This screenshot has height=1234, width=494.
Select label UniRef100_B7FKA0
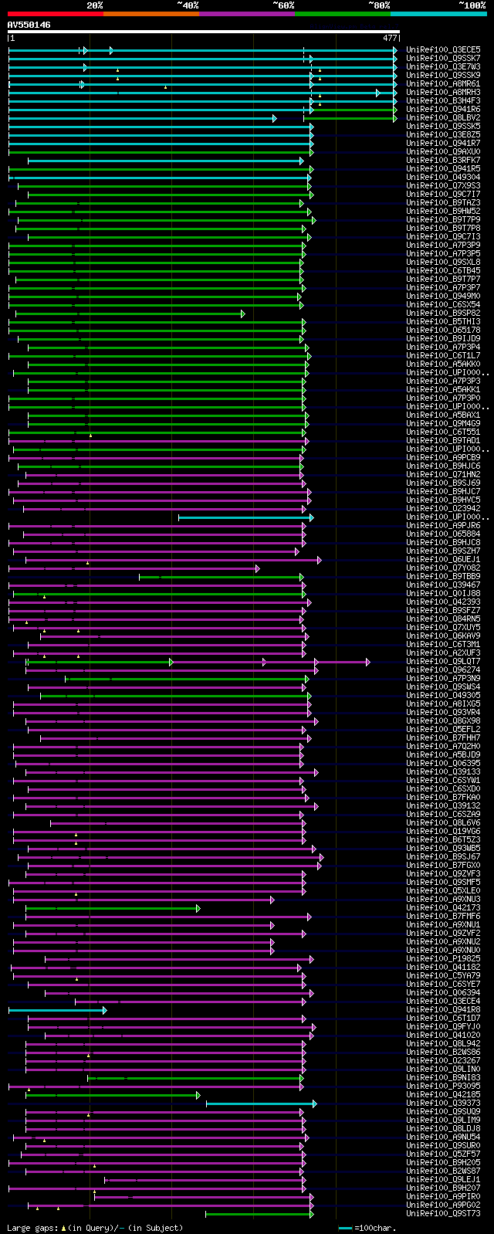point(443,797)
